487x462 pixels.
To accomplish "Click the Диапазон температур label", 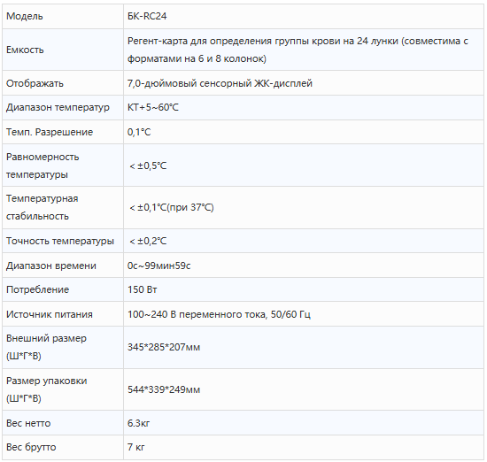I will 58,107.
